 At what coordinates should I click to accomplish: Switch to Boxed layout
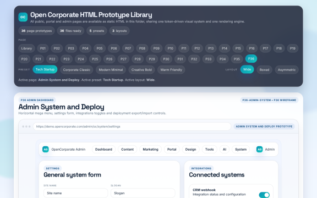(264, 70)
